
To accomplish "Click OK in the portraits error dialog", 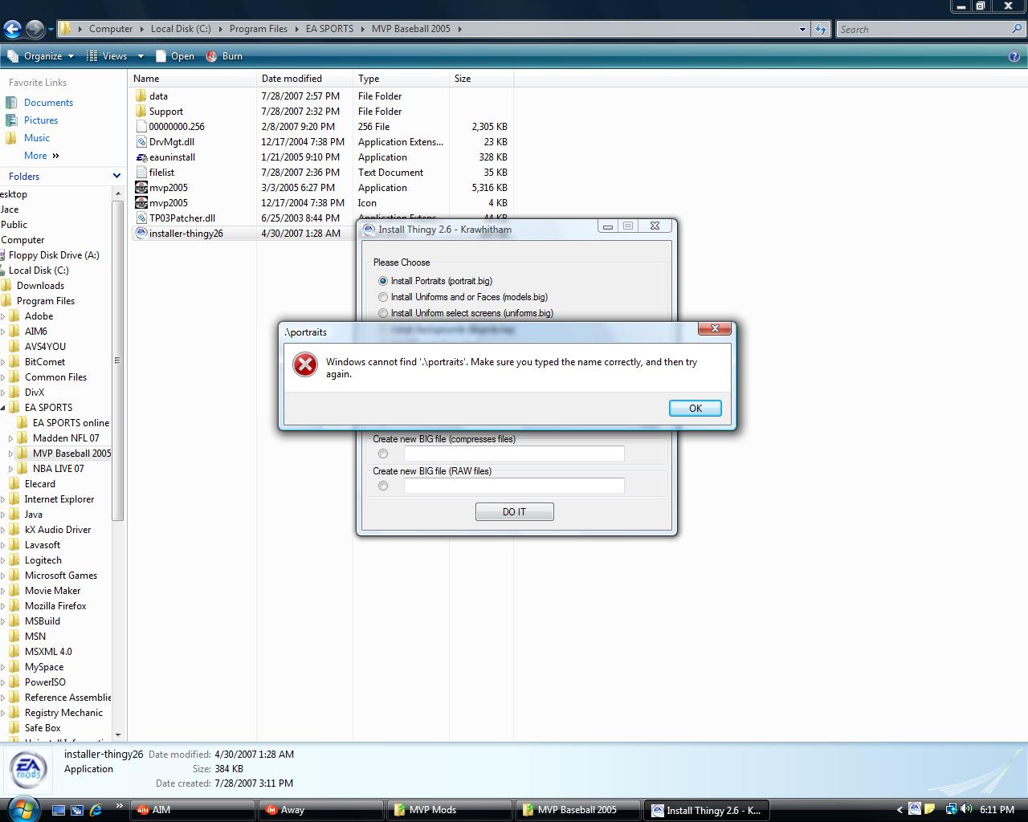I will (696, 408).
